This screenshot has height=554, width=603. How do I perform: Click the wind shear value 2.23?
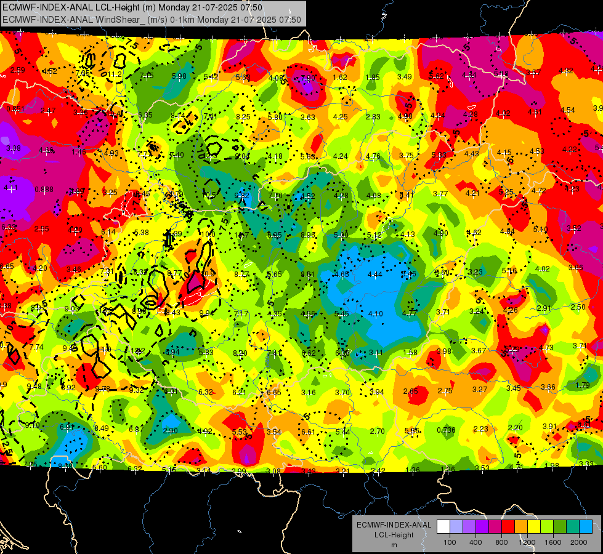tap(480, 429)
